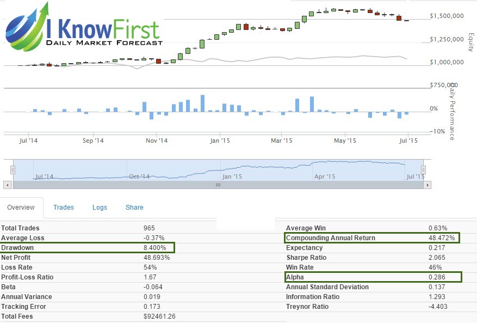This screenshot has height=323, width=477.
Task: Click the $1,500,000 equity axis label
Action: pyautogui.click(x=447, y=16)
